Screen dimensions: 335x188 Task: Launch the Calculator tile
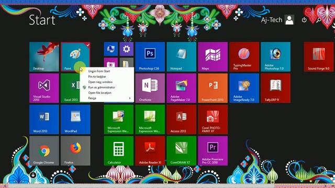tap(119, 151)
